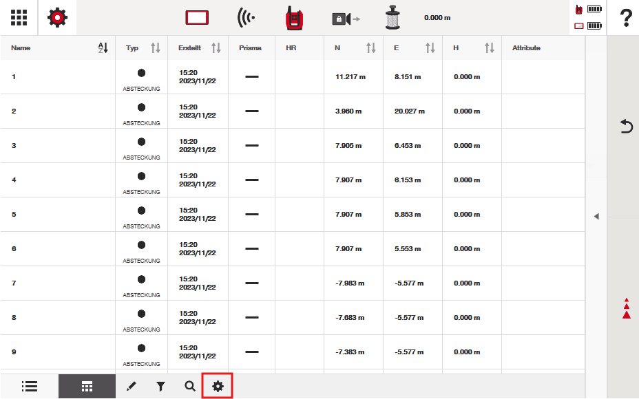This screenshot has width=639, height=399.
Task: Sort points alphabetically by Name column
Action: coord(103,48)
